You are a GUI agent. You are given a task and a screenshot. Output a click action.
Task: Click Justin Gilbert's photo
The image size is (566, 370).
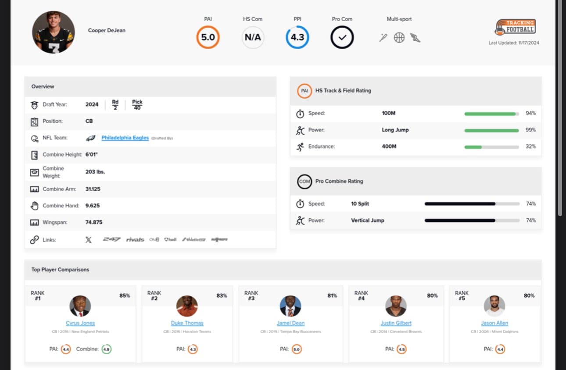tap(396, 306)
